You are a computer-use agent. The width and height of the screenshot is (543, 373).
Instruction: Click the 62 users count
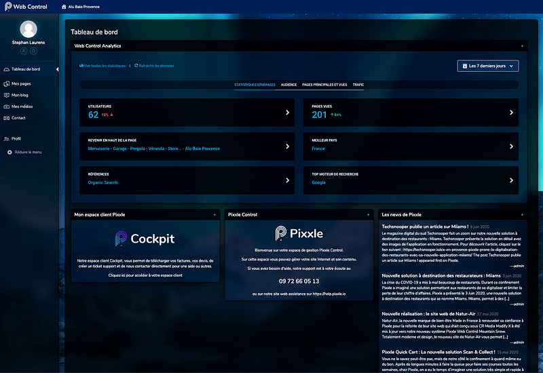pos(93,115)
